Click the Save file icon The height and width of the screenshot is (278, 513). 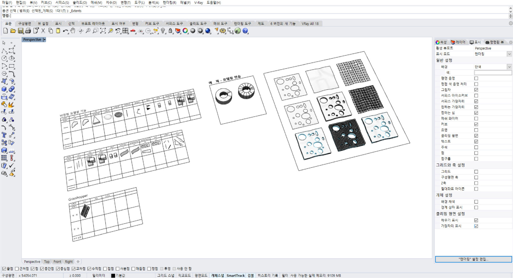coord(21,31)
